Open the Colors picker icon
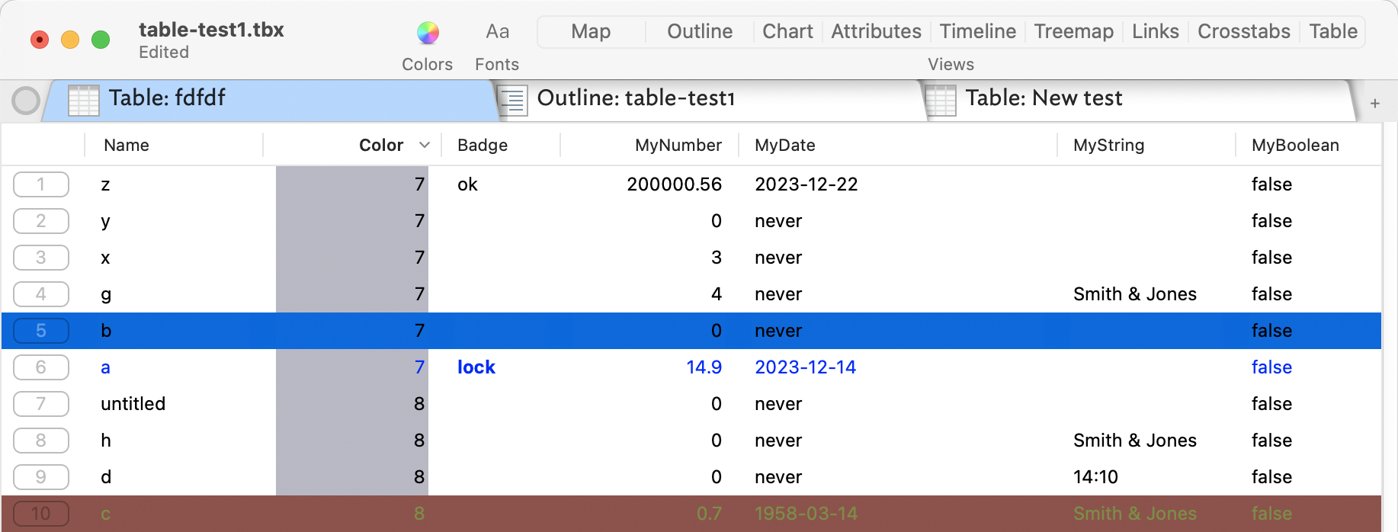The width and height of the screenshot is (1398, 532). [x=428, y=33]
